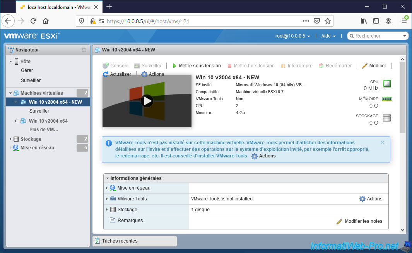This screenshot has height=253, width=412.
Task: Refresh the view with Actualiser
Action: click(117, 74)
